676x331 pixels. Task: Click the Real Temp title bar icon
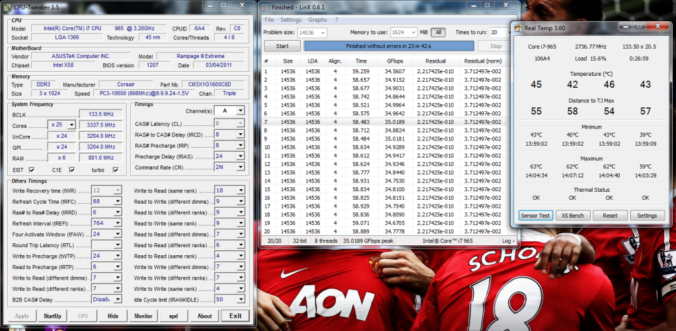coord(518,27)
